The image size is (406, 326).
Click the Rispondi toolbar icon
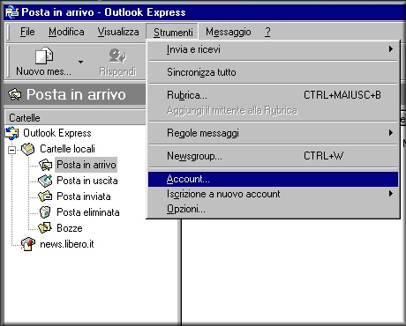(117, 56)
